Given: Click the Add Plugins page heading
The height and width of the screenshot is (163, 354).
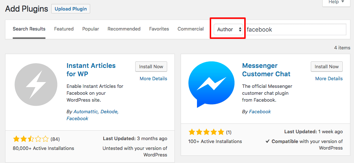Looking at the screenshot, I should point(27,9).
